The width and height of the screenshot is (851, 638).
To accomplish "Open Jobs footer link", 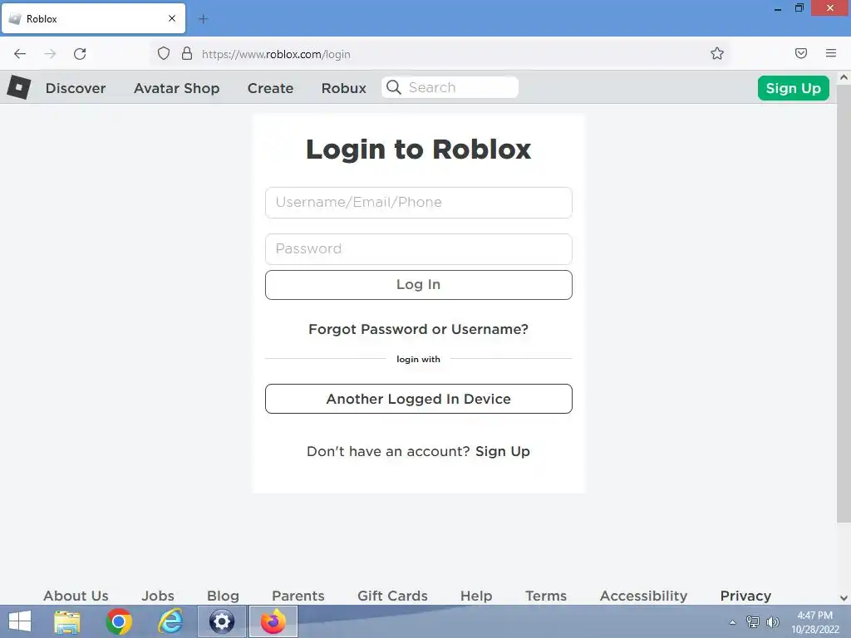I will click(158, 596).
